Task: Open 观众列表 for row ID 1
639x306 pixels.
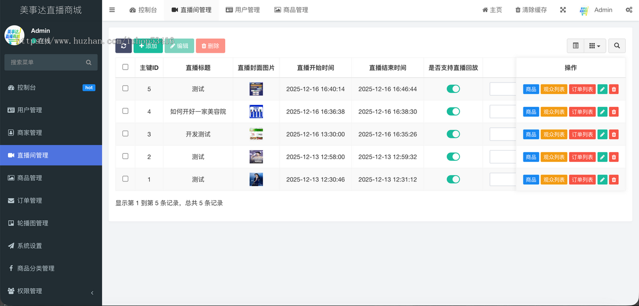Action: pyautogui.click(x=554, y=180)
